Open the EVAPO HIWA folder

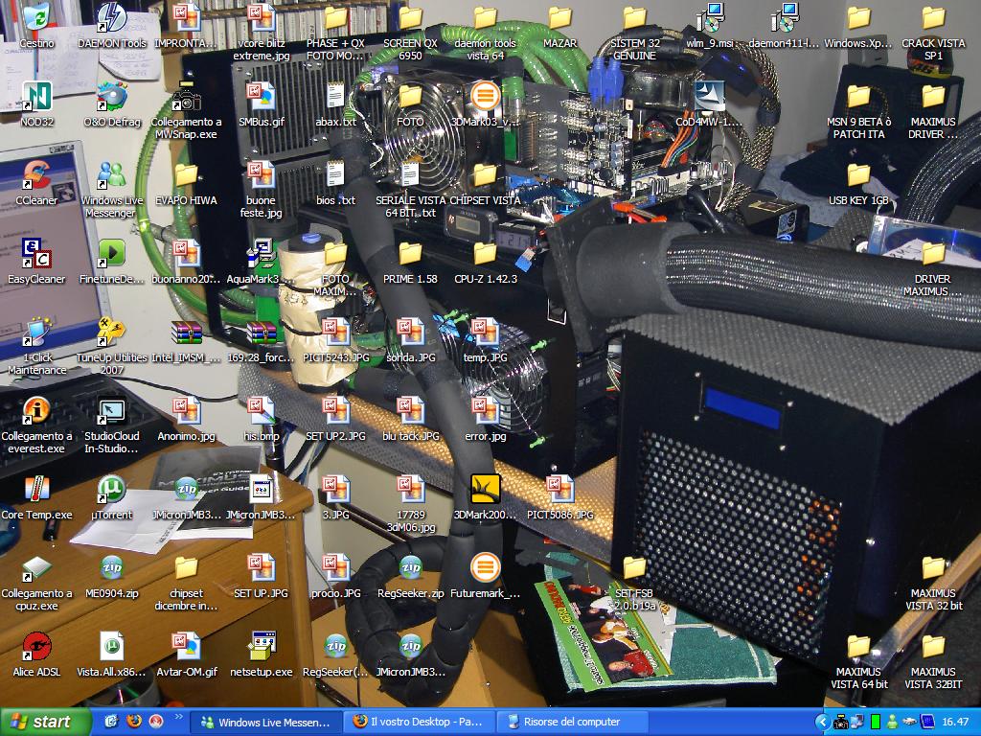[x=187, y=174]
